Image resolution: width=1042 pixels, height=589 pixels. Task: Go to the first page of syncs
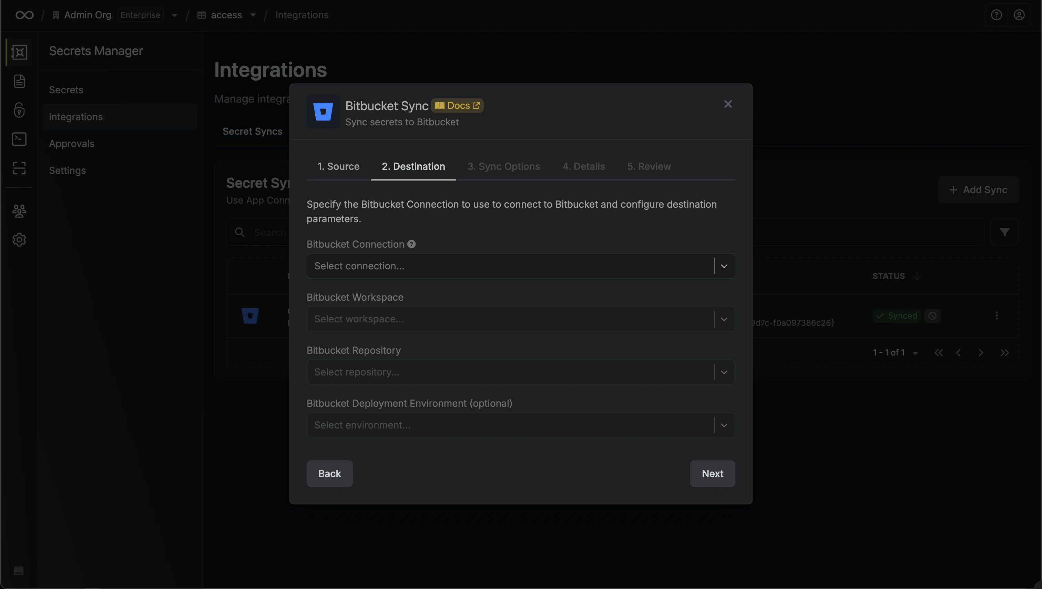coord(938,353)
